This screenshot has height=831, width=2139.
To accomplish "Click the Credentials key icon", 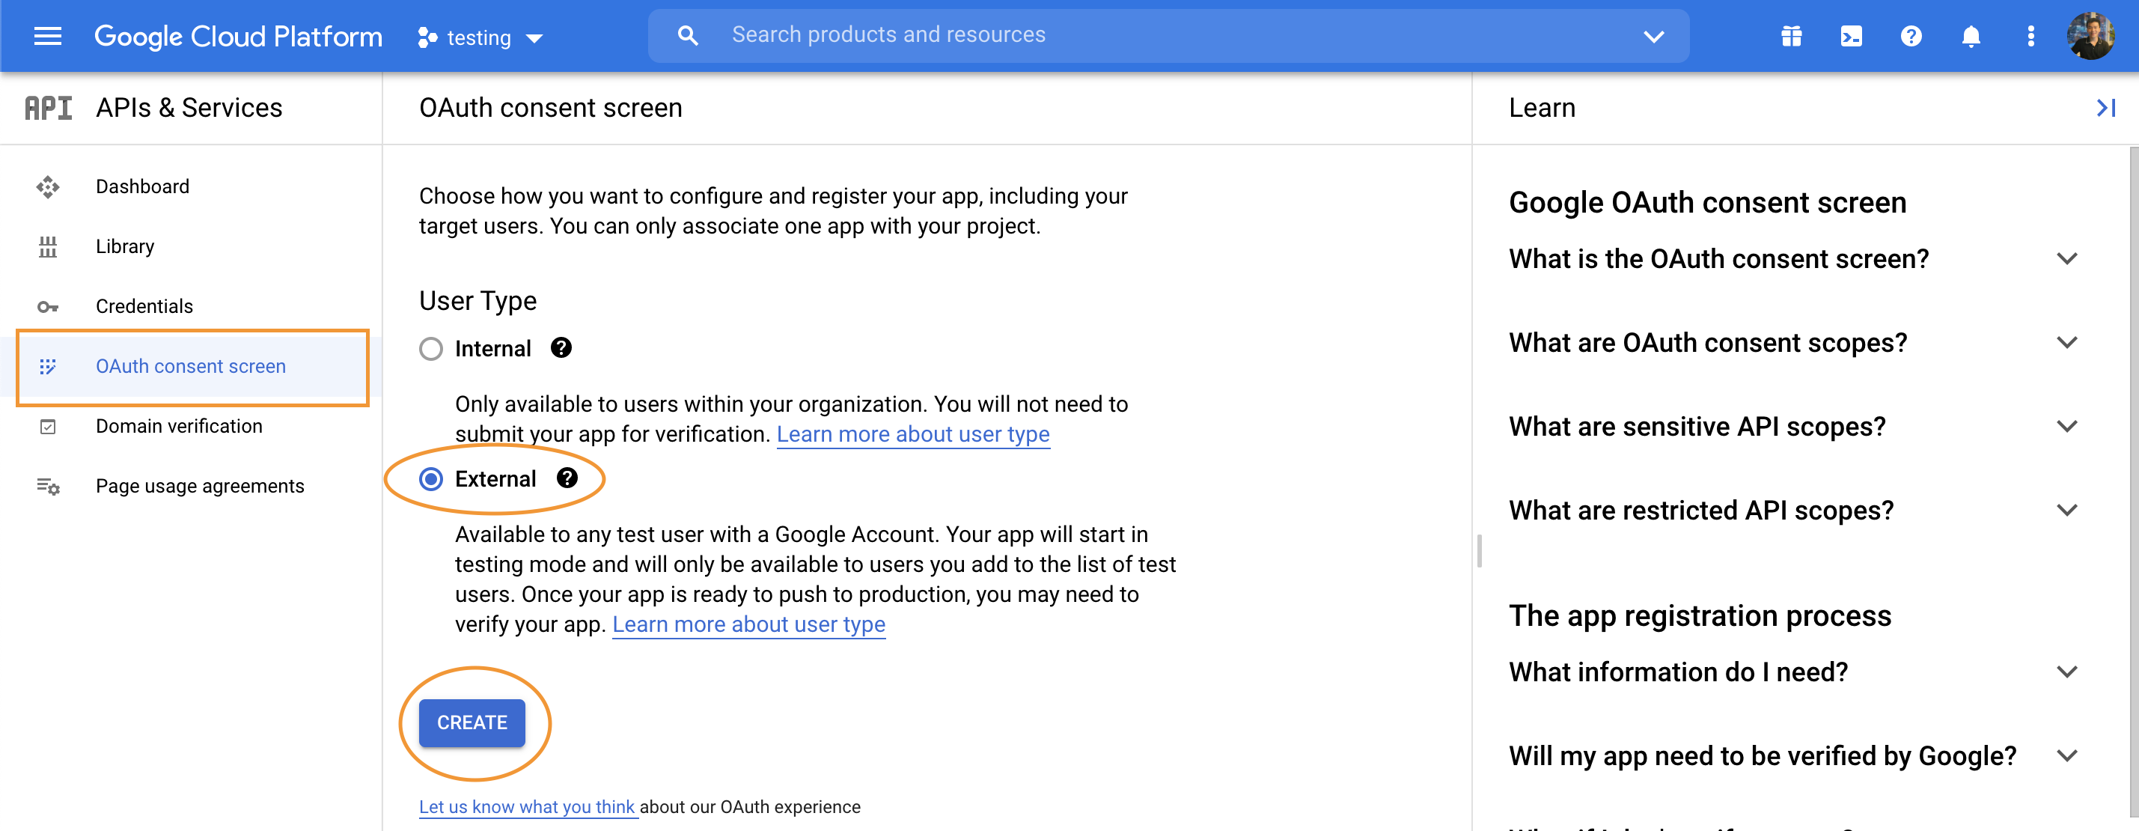I will click(x=47, y=307).
